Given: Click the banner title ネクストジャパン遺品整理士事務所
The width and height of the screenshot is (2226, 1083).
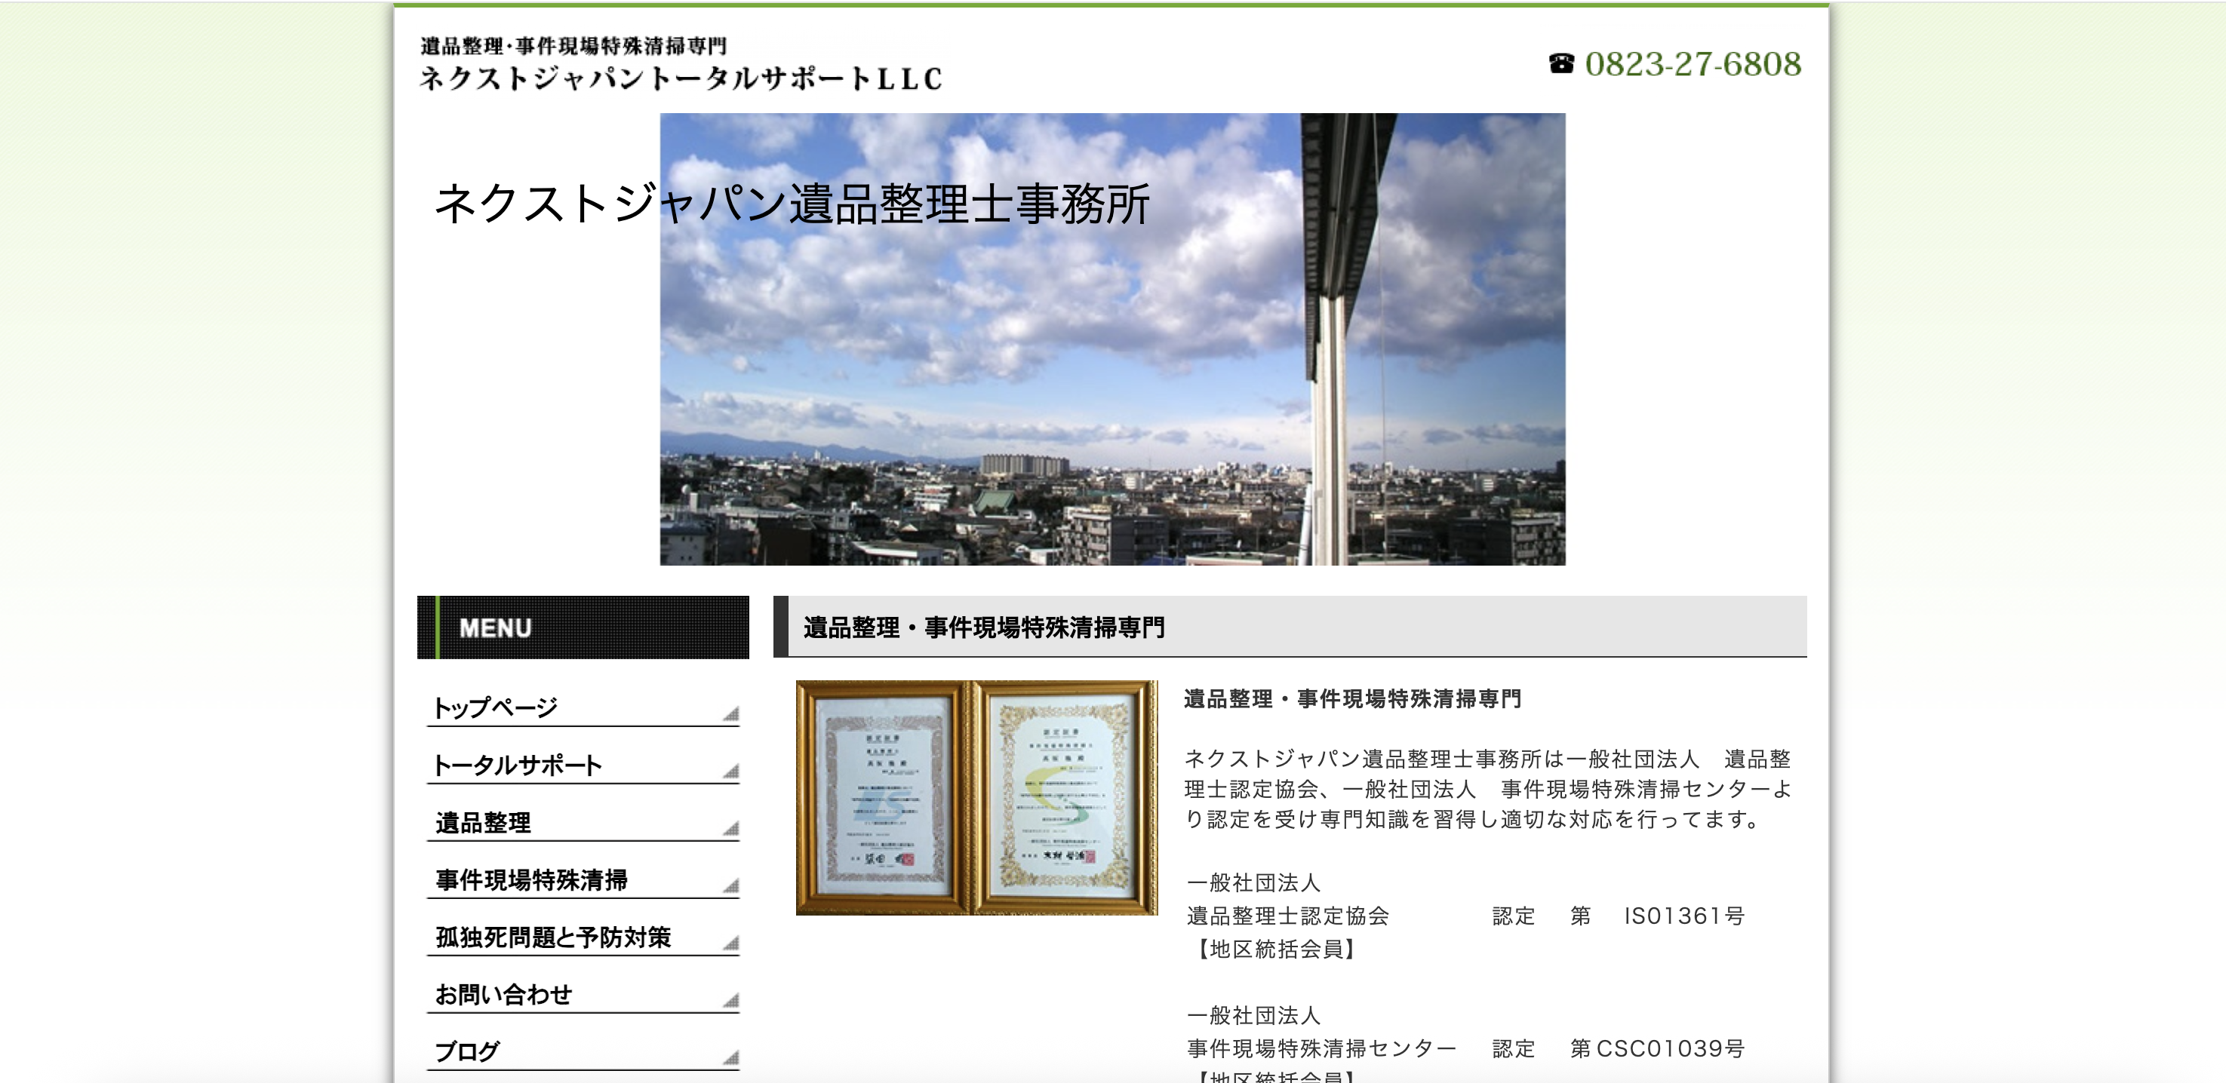Looking at the screenshot, I should [792, 204].
